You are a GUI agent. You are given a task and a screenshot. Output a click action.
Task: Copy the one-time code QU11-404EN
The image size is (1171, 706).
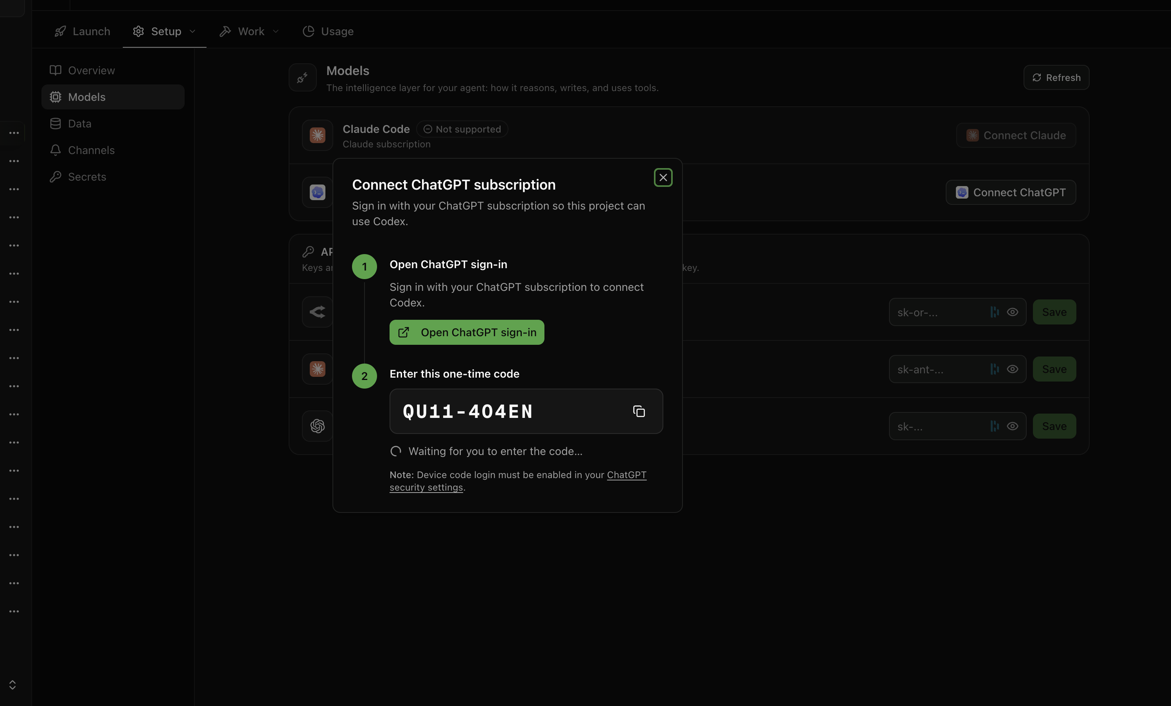pos(639,411)
